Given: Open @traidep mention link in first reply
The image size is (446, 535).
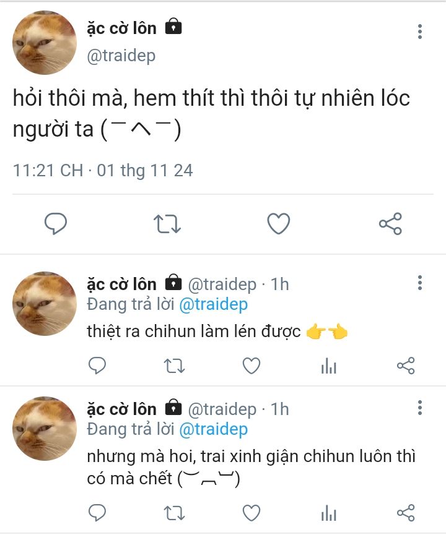Looking at the screenshot, I should pyautogui.click(x=213, y=305).
